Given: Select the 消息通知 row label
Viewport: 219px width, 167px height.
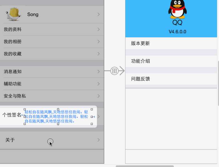Looking at the screenshot, I should point(13,72).
